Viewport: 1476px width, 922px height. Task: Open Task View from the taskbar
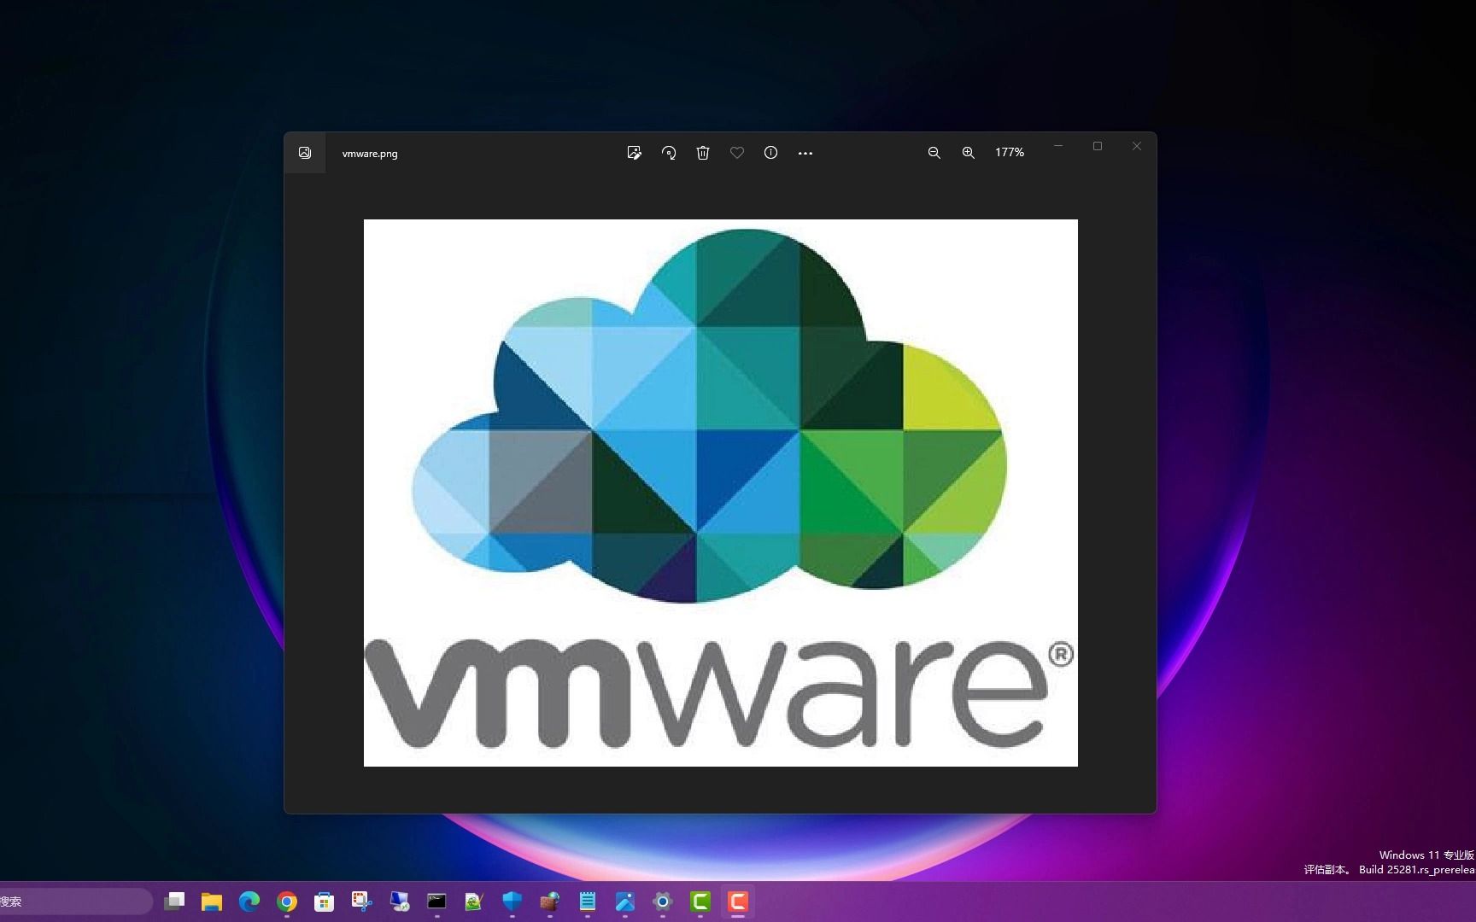click(174, 902)
